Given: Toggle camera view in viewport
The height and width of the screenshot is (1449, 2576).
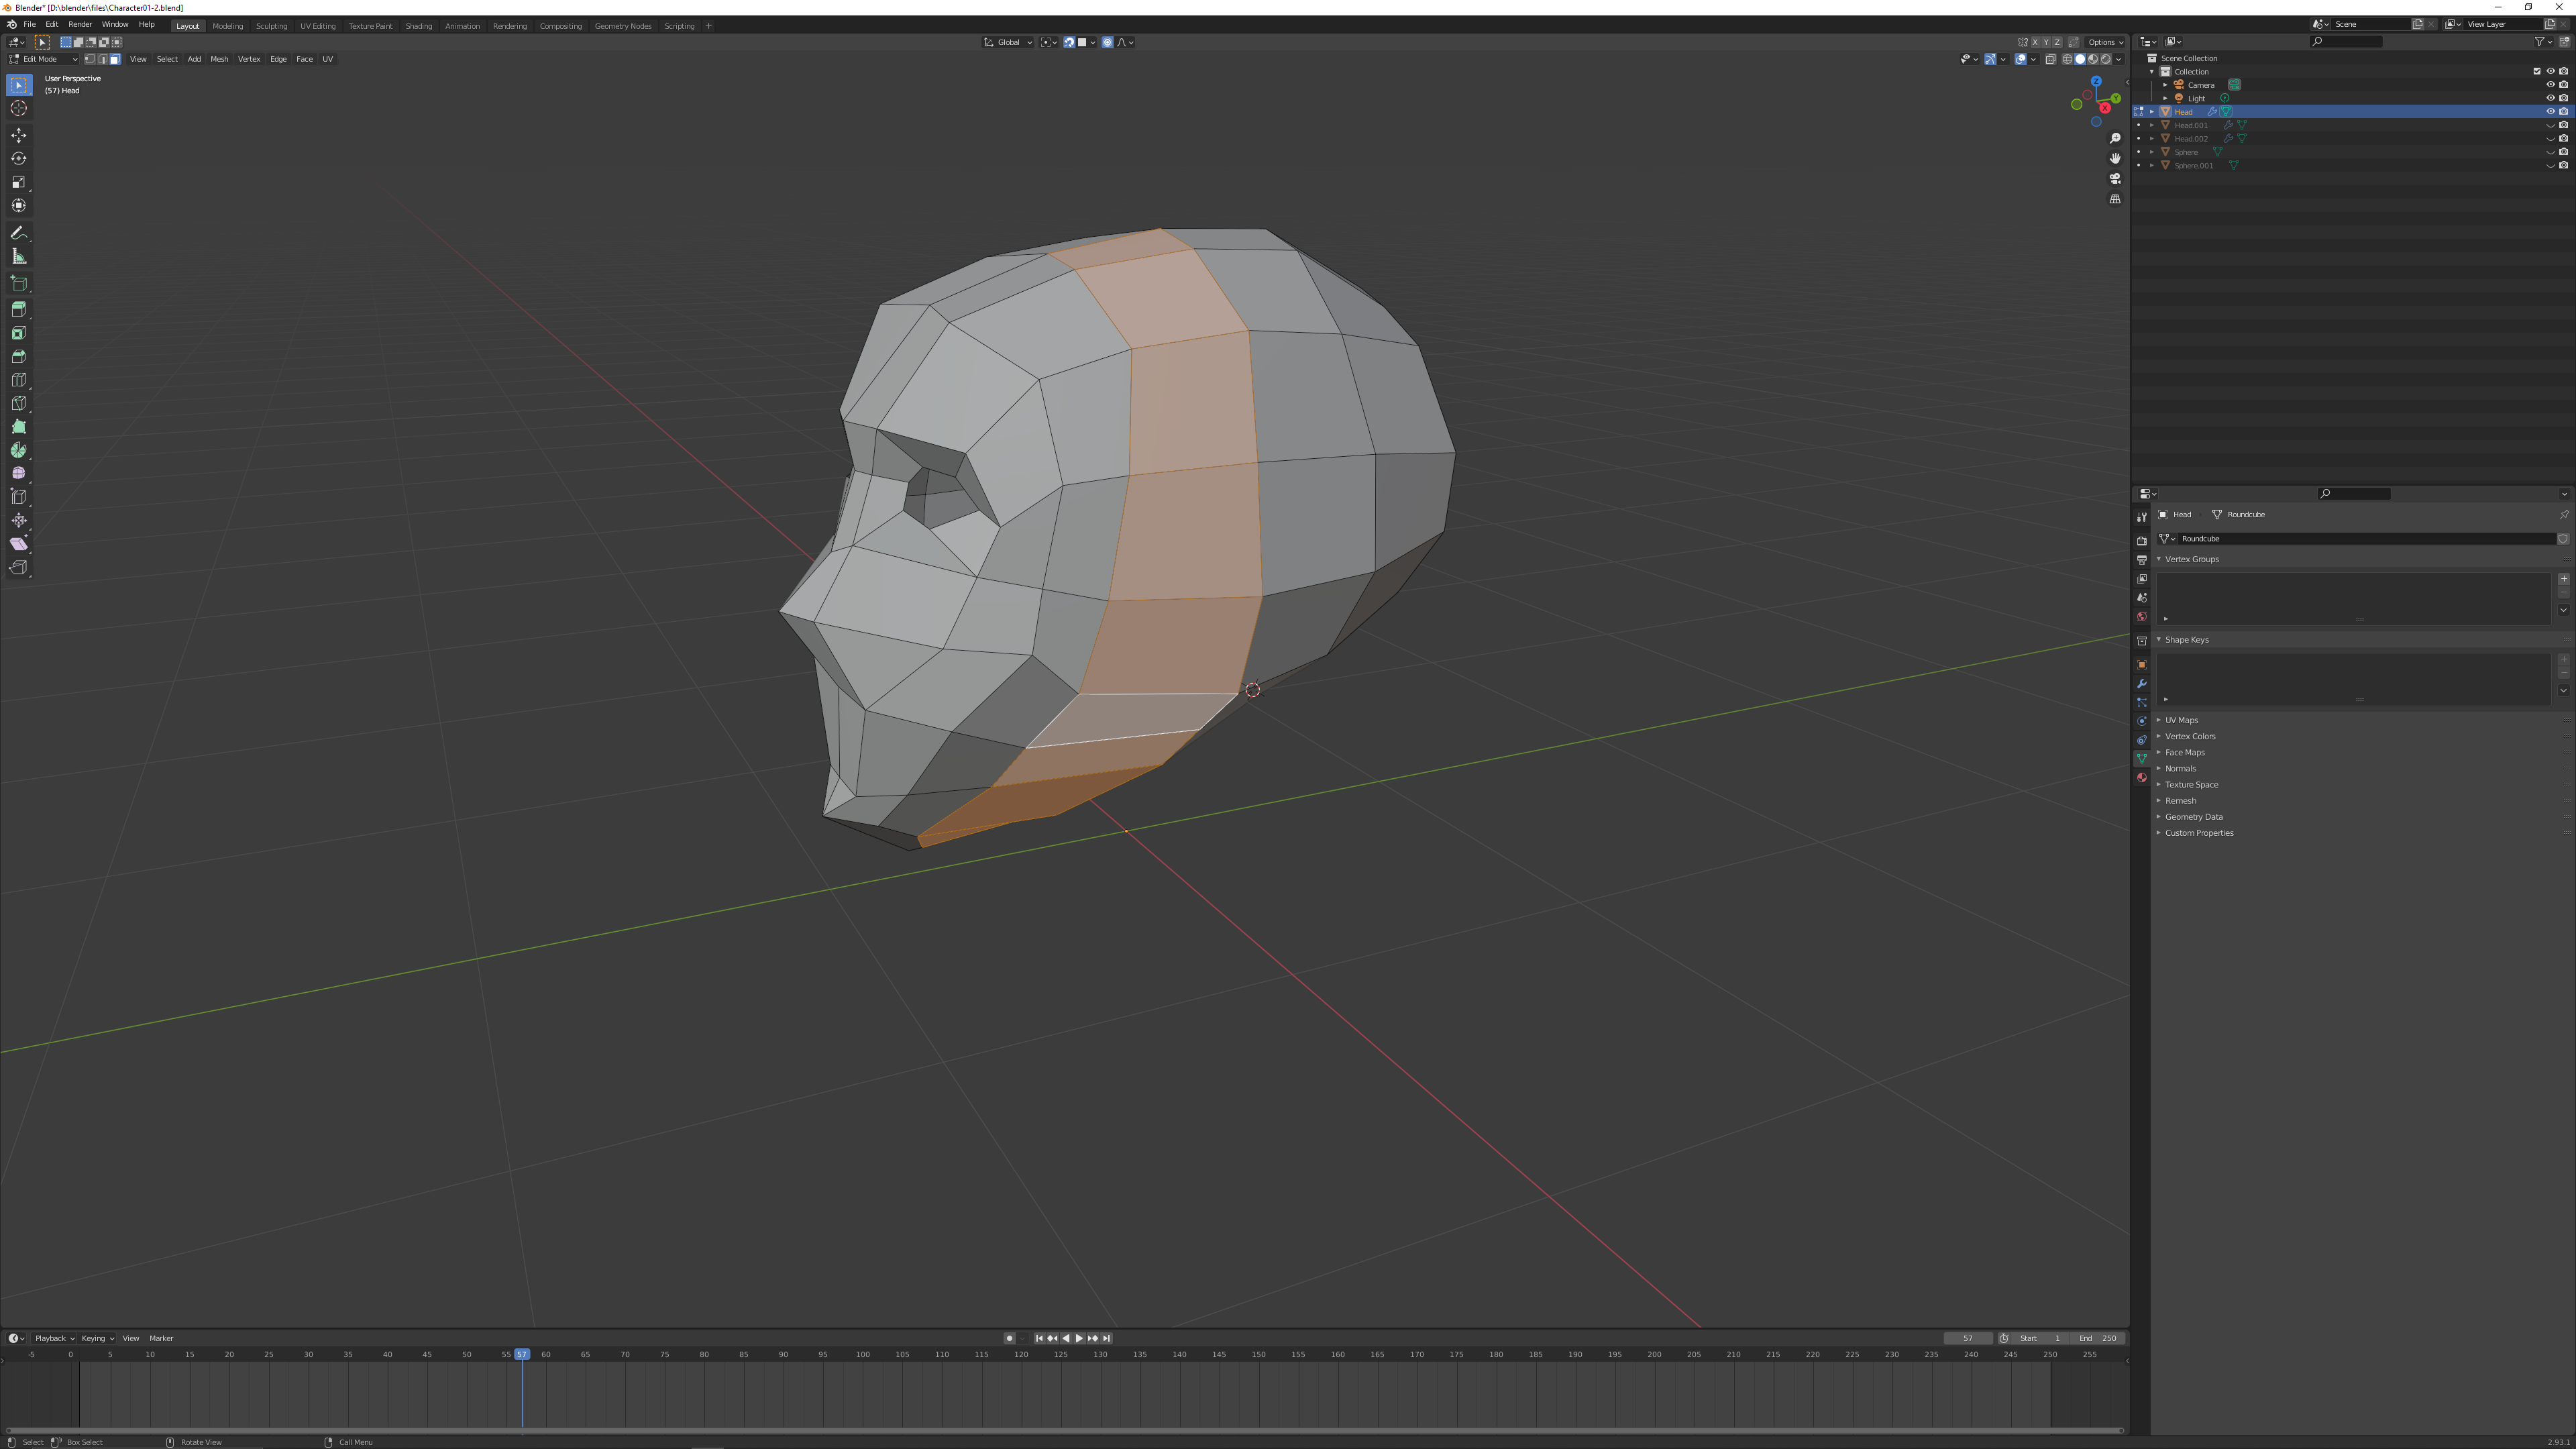Looking at the screenshot, I should click(x=2115, y=179).
